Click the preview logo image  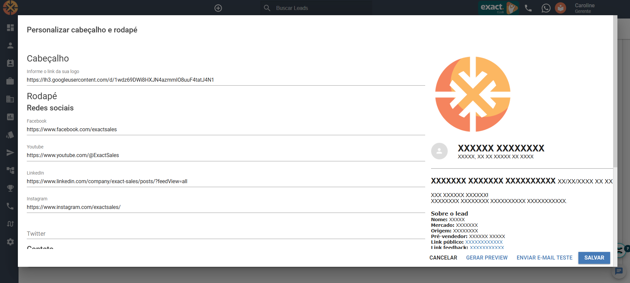coord(473,94)
